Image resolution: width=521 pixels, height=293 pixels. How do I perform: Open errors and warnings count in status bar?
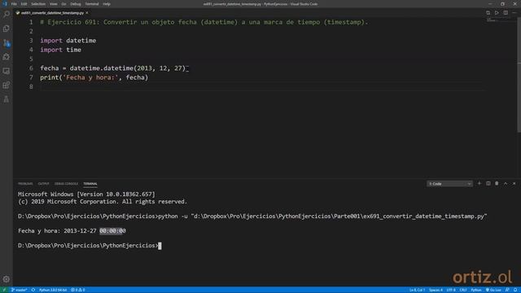click(x=78, y=290)
